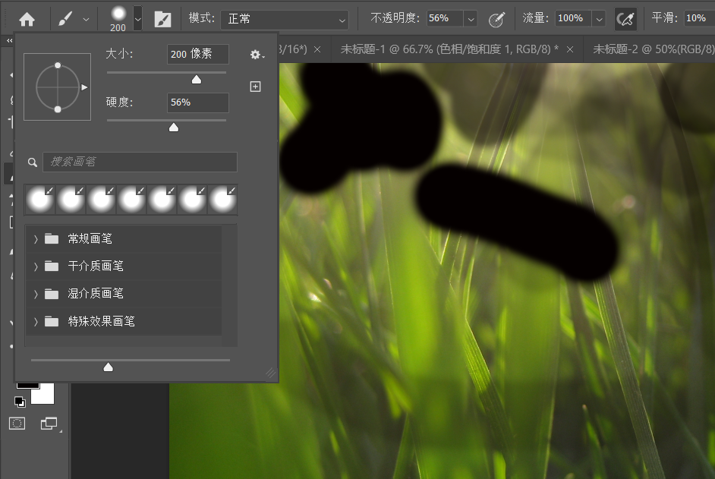This screenshot has width=715, height=479.
Task: Open tool preset dropdown arrow beside brush icon
Action: point(87,20)
